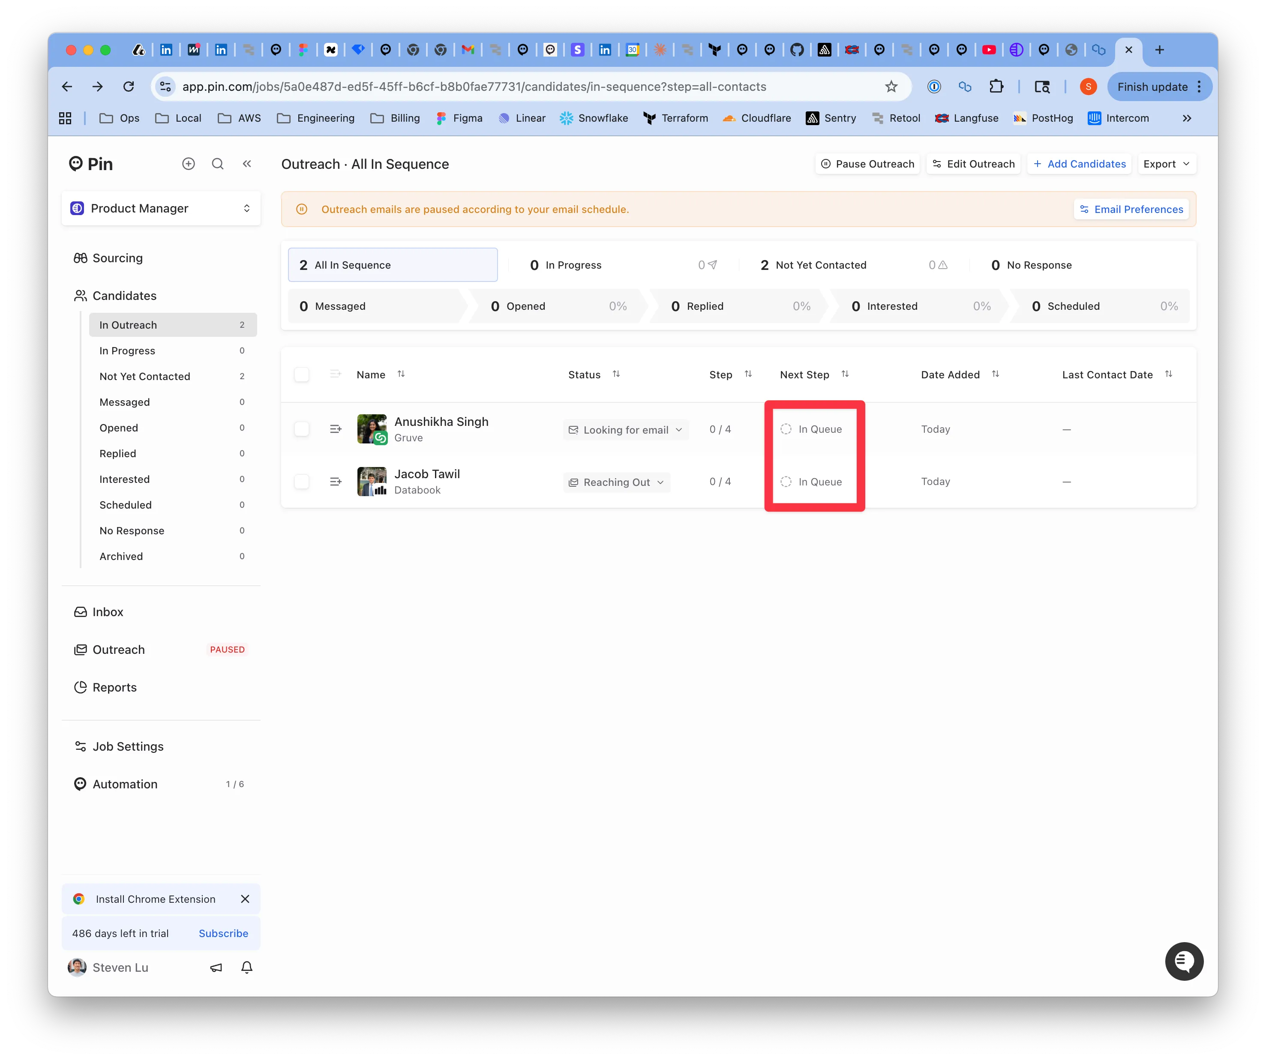Click the Pin logo
1266x1060 pixels.
pos(91,164)
